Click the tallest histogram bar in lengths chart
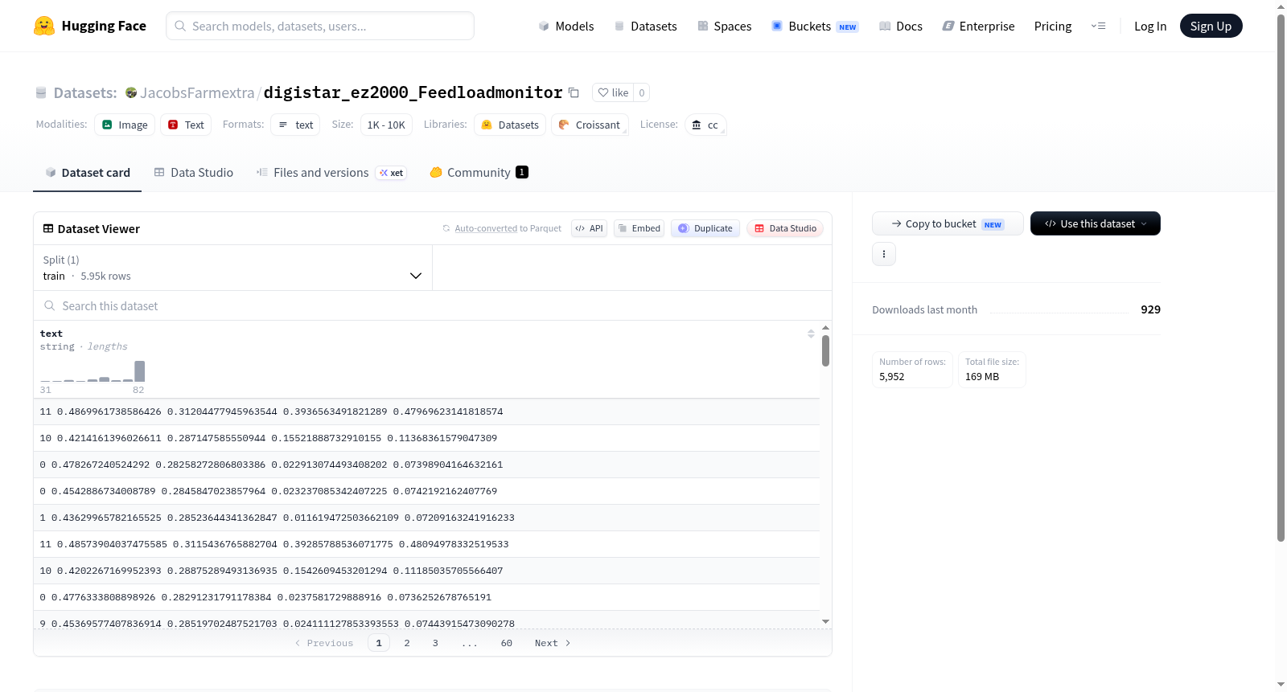This screenshot has width=1287, height=692. click(140, 371)
